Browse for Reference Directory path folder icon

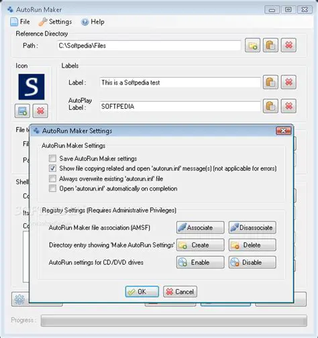tap(252, 46)
